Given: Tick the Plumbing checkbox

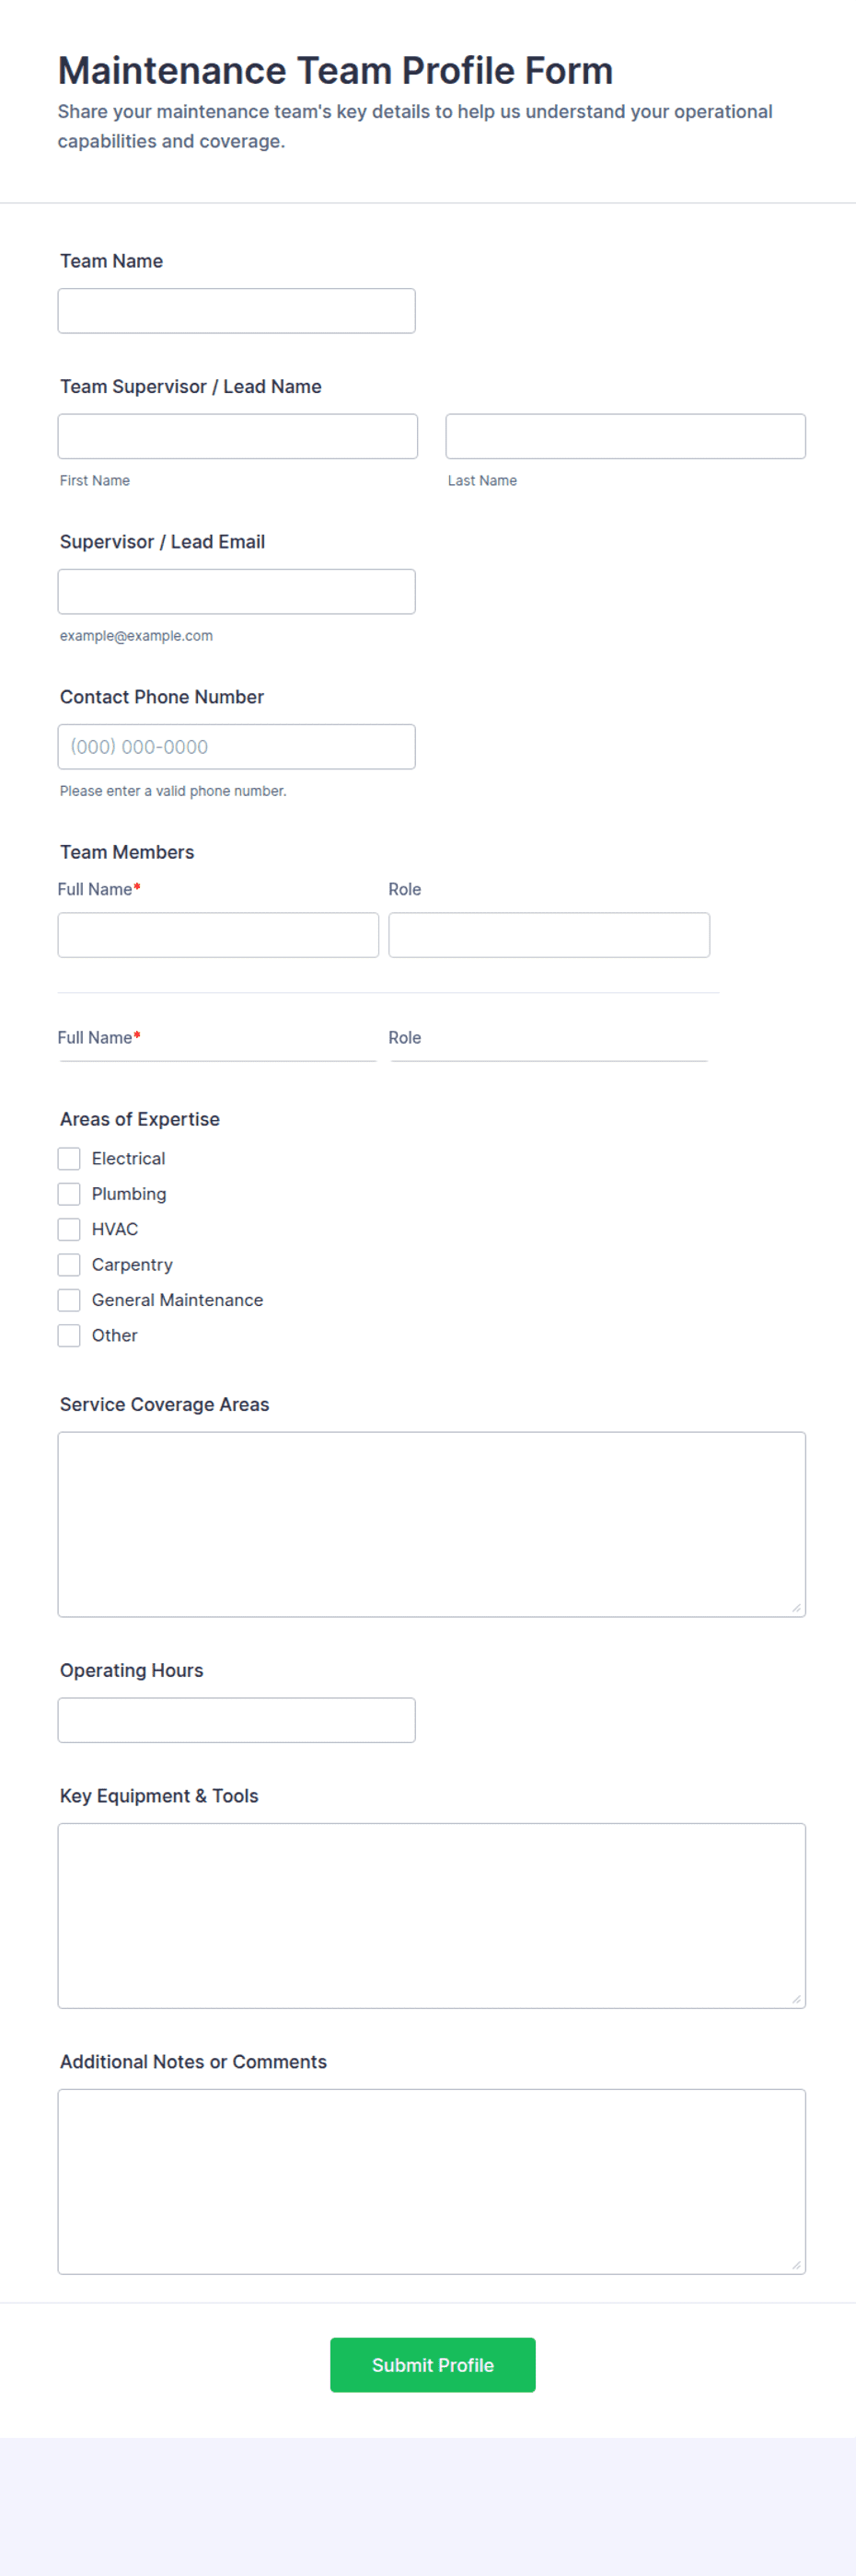Looking at the screenshot, I should [x=69, y=1193].
